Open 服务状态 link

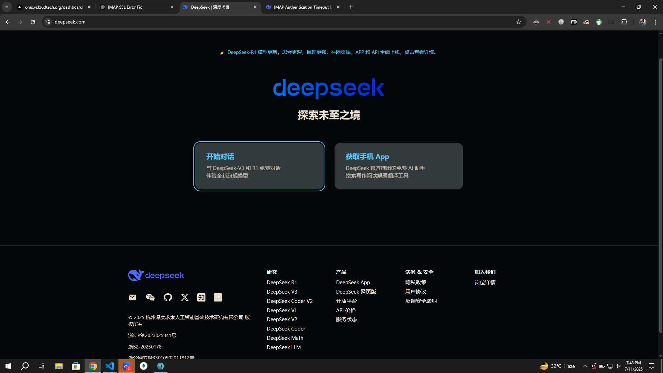click(346, 319)
